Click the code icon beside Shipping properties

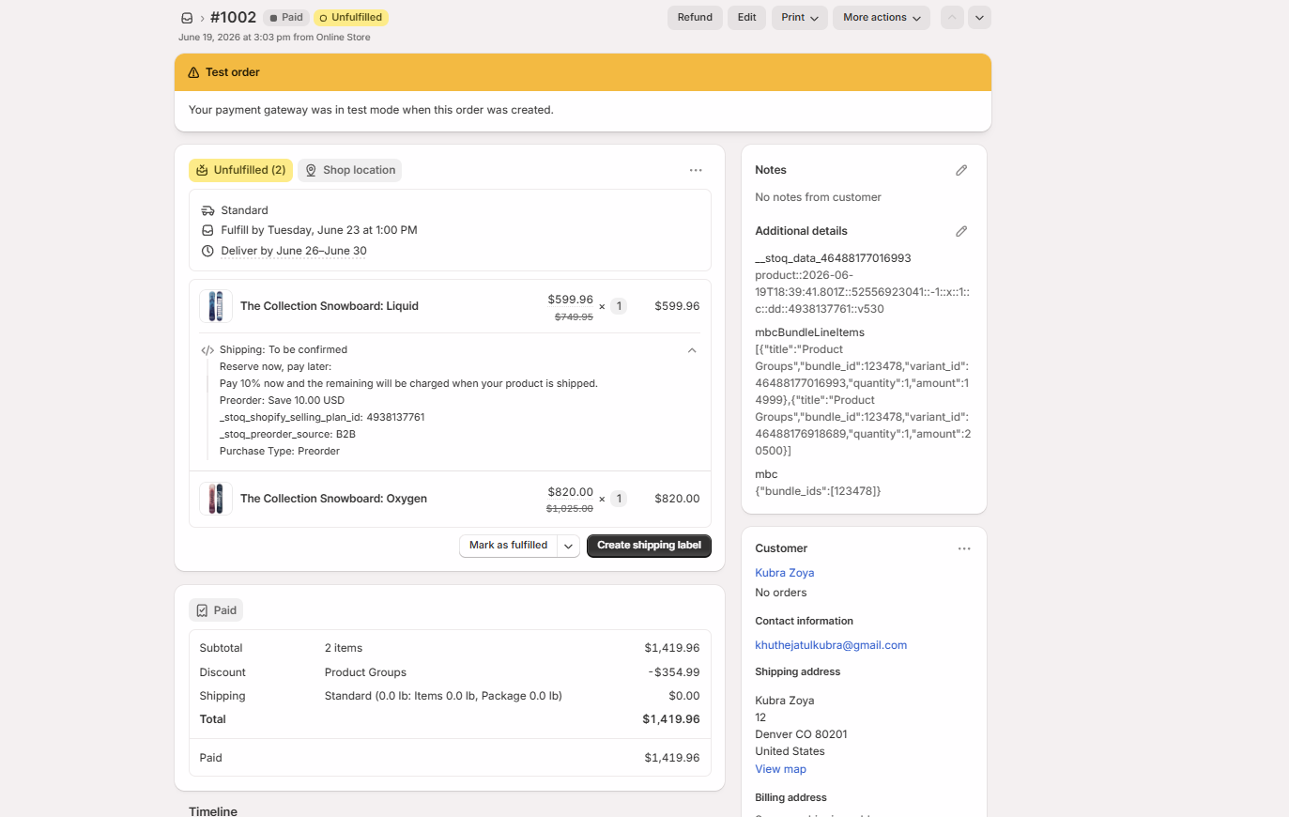pyautogui.click(x=207, y=350)
